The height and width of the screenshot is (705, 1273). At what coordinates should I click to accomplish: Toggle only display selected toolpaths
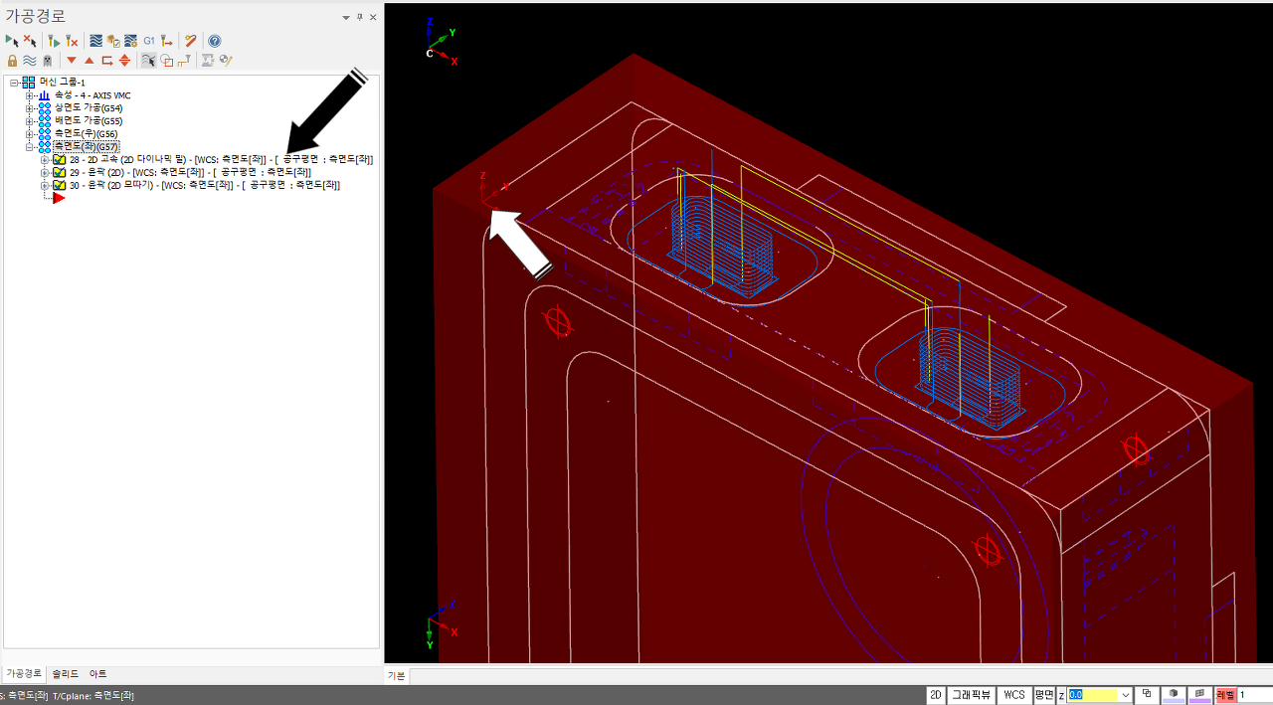(x=148, y=61)
